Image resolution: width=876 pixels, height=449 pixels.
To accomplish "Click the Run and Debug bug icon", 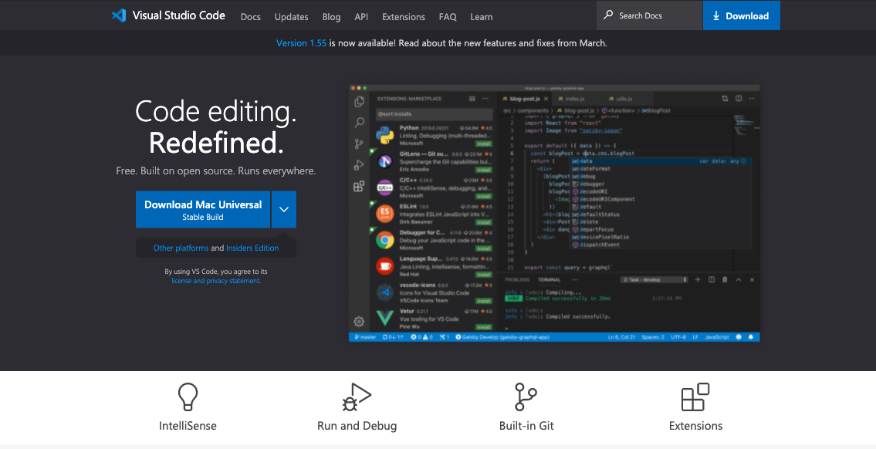I will pos(357,397).
